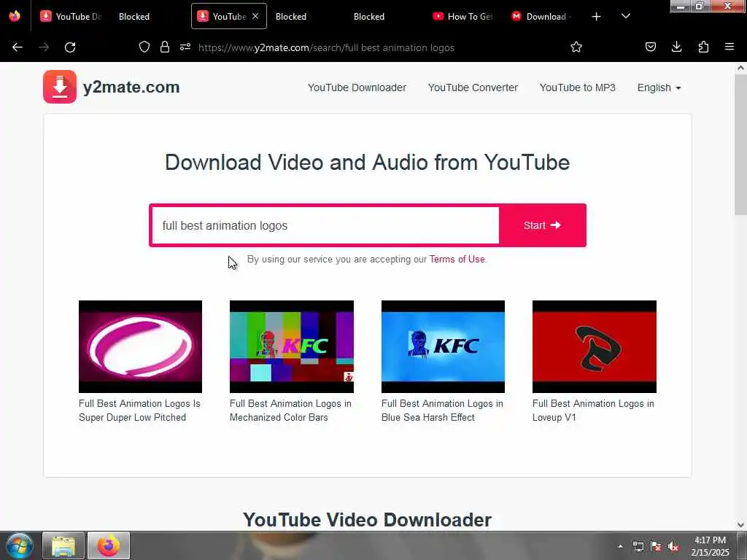Open Mechanized Color Bars video title
Viewport: 747px width, 560px height.
click(x=290, y=410)
